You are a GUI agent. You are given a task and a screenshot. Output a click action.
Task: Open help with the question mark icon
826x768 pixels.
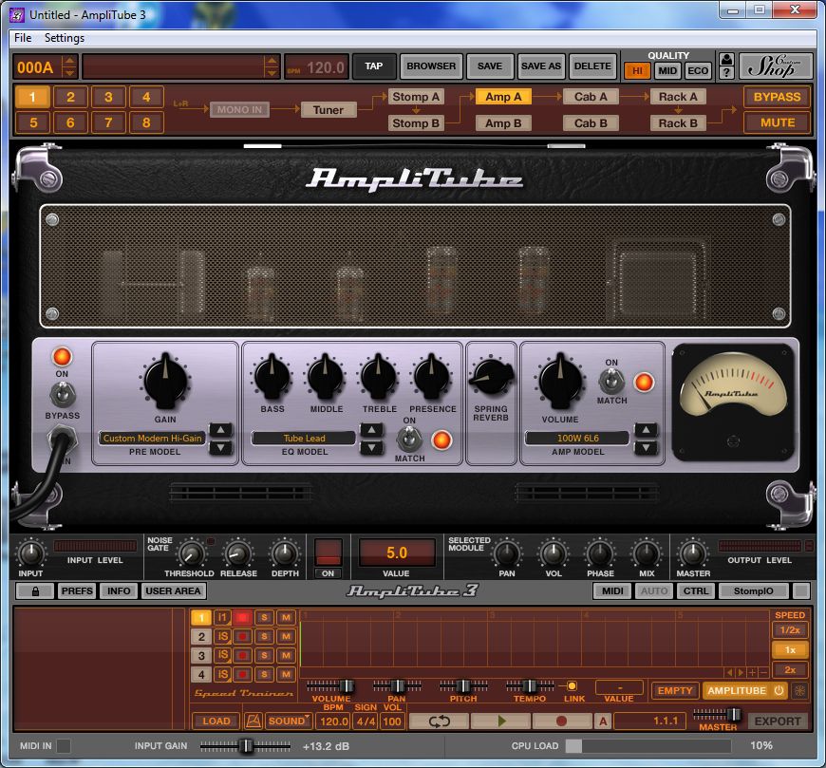pos(726,73)
